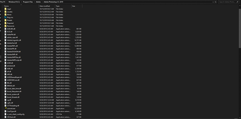Select file CRClient.dll

[x=11, y=117]
